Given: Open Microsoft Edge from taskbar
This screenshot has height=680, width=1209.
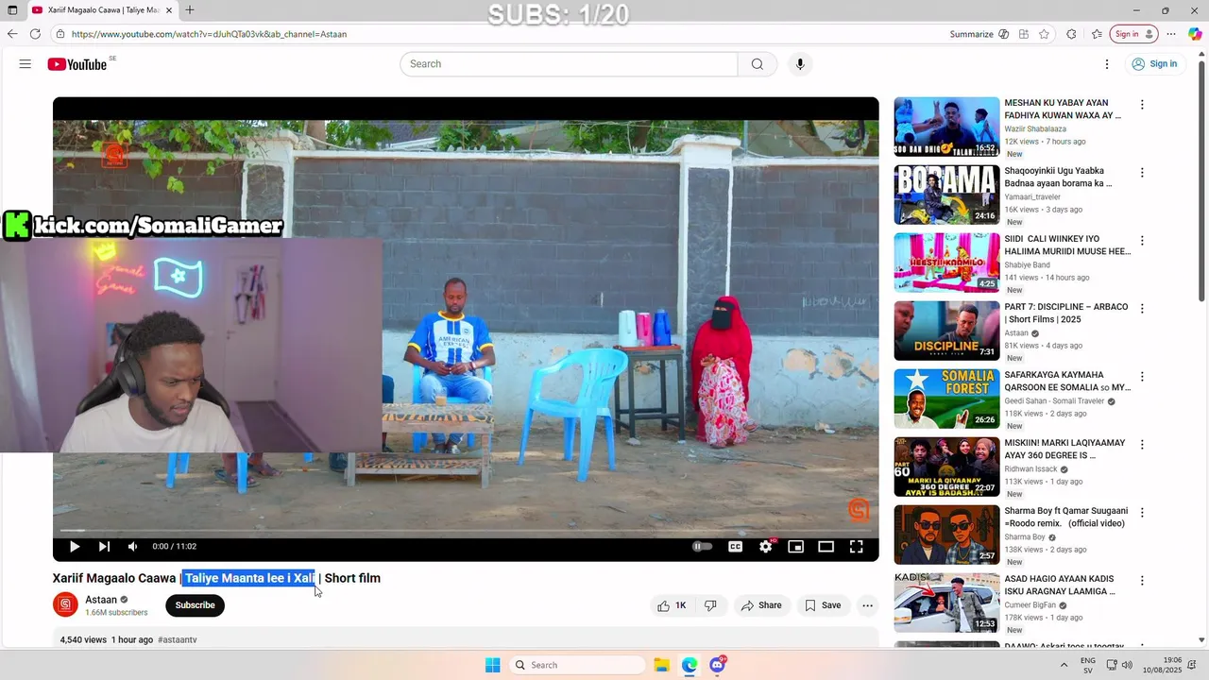Looking at the screenshot, I should tap(690, 665).
